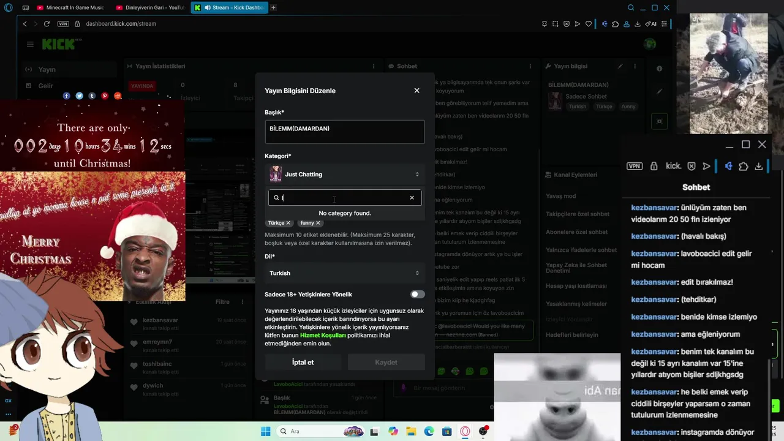Share on Pinterest icon

105,96
